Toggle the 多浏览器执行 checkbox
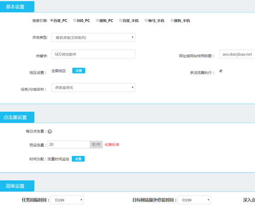 [221, 71]
